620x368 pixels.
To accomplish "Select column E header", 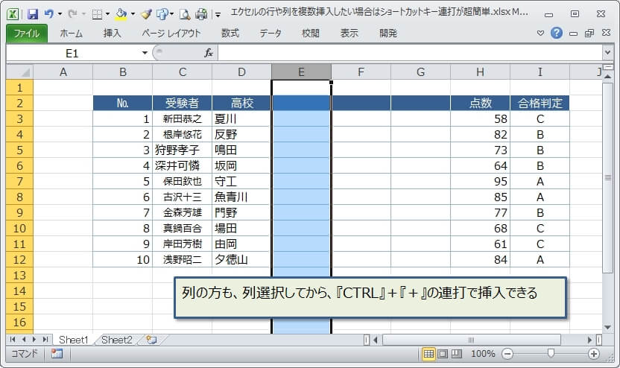I will pyautogui.click(x=301, y=72).
